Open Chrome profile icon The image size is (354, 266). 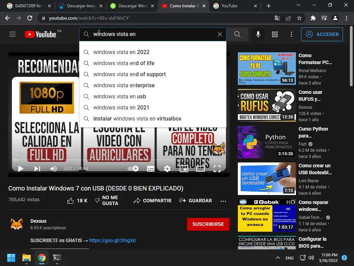coord(335,18)
